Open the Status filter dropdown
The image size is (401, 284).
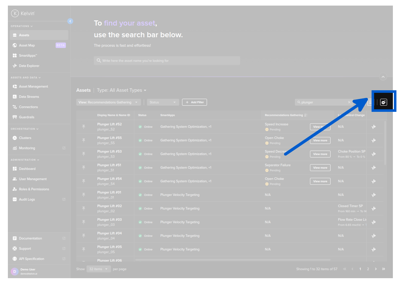(x=163, y=102)
